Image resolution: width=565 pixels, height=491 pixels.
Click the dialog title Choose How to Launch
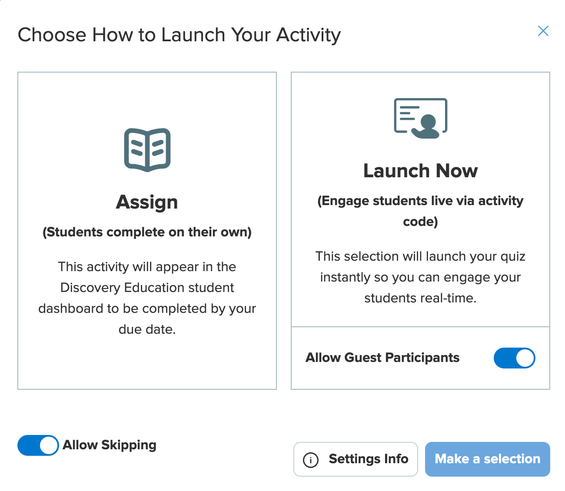180,35
